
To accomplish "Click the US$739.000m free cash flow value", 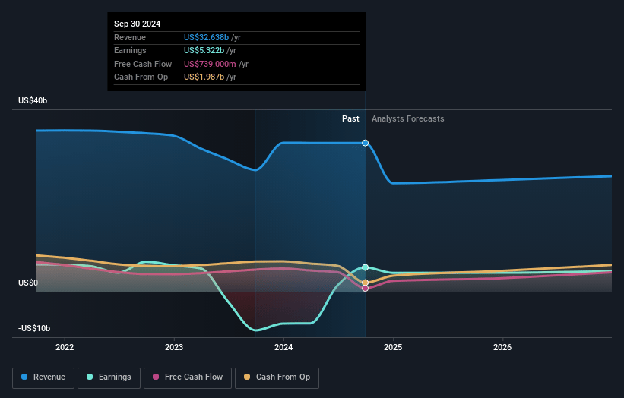I will (x=210, y=64).
